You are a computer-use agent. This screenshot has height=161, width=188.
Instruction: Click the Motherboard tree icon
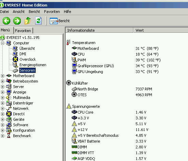9,76
